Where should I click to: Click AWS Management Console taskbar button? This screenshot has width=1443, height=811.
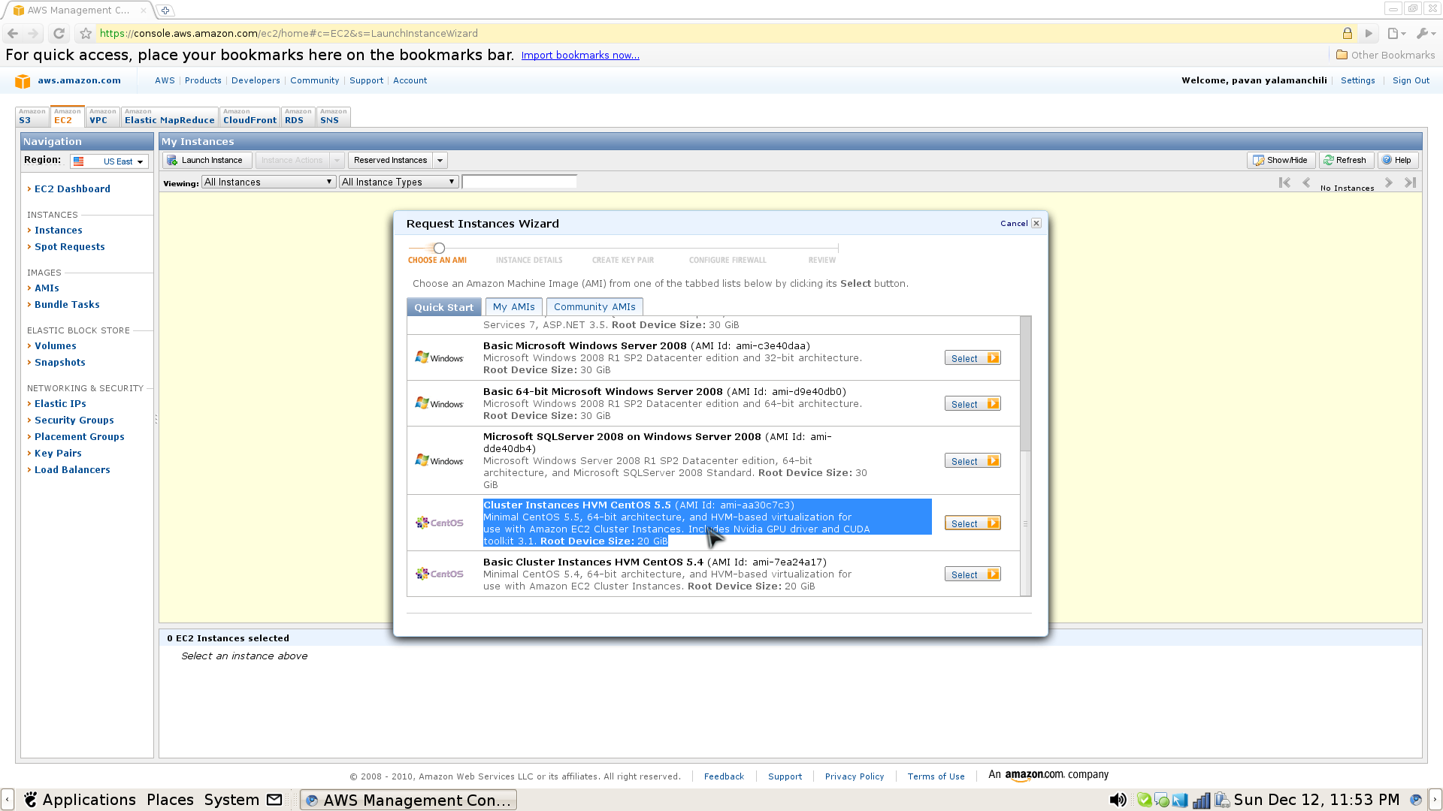pyautogui.click(x=408, y=800)
